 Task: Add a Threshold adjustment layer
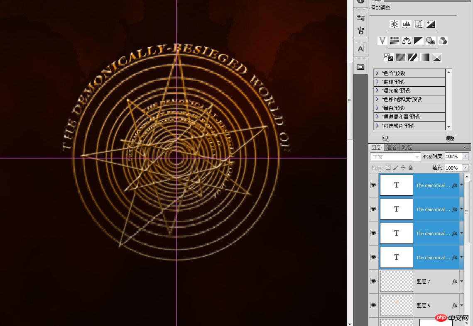(413, 57)
